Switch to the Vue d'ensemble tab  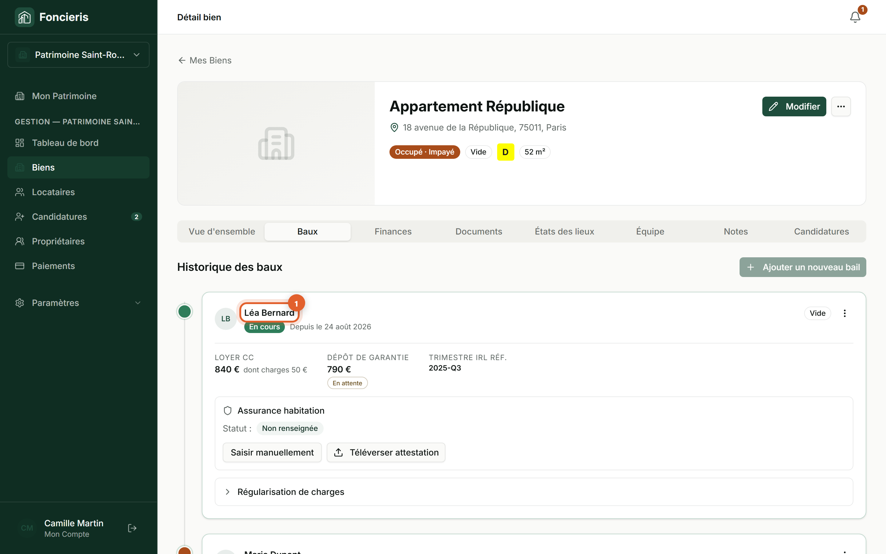(222, 231)
